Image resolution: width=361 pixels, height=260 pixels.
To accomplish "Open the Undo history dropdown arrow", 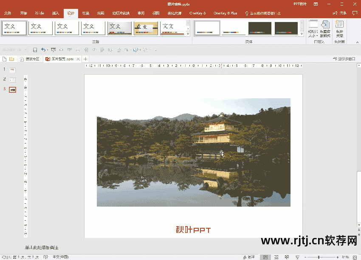I will point(47,50).
